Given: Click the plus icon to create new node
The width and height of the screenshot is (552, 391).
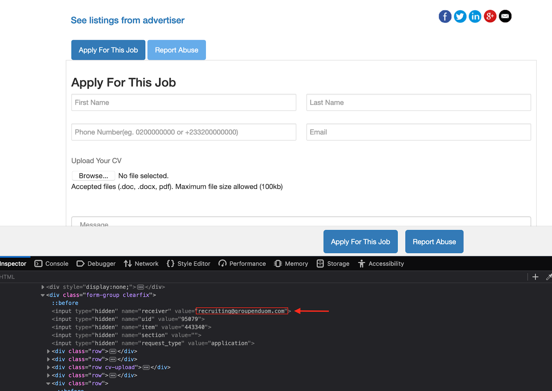Looking at the screenshot, I should coord(535,277).
